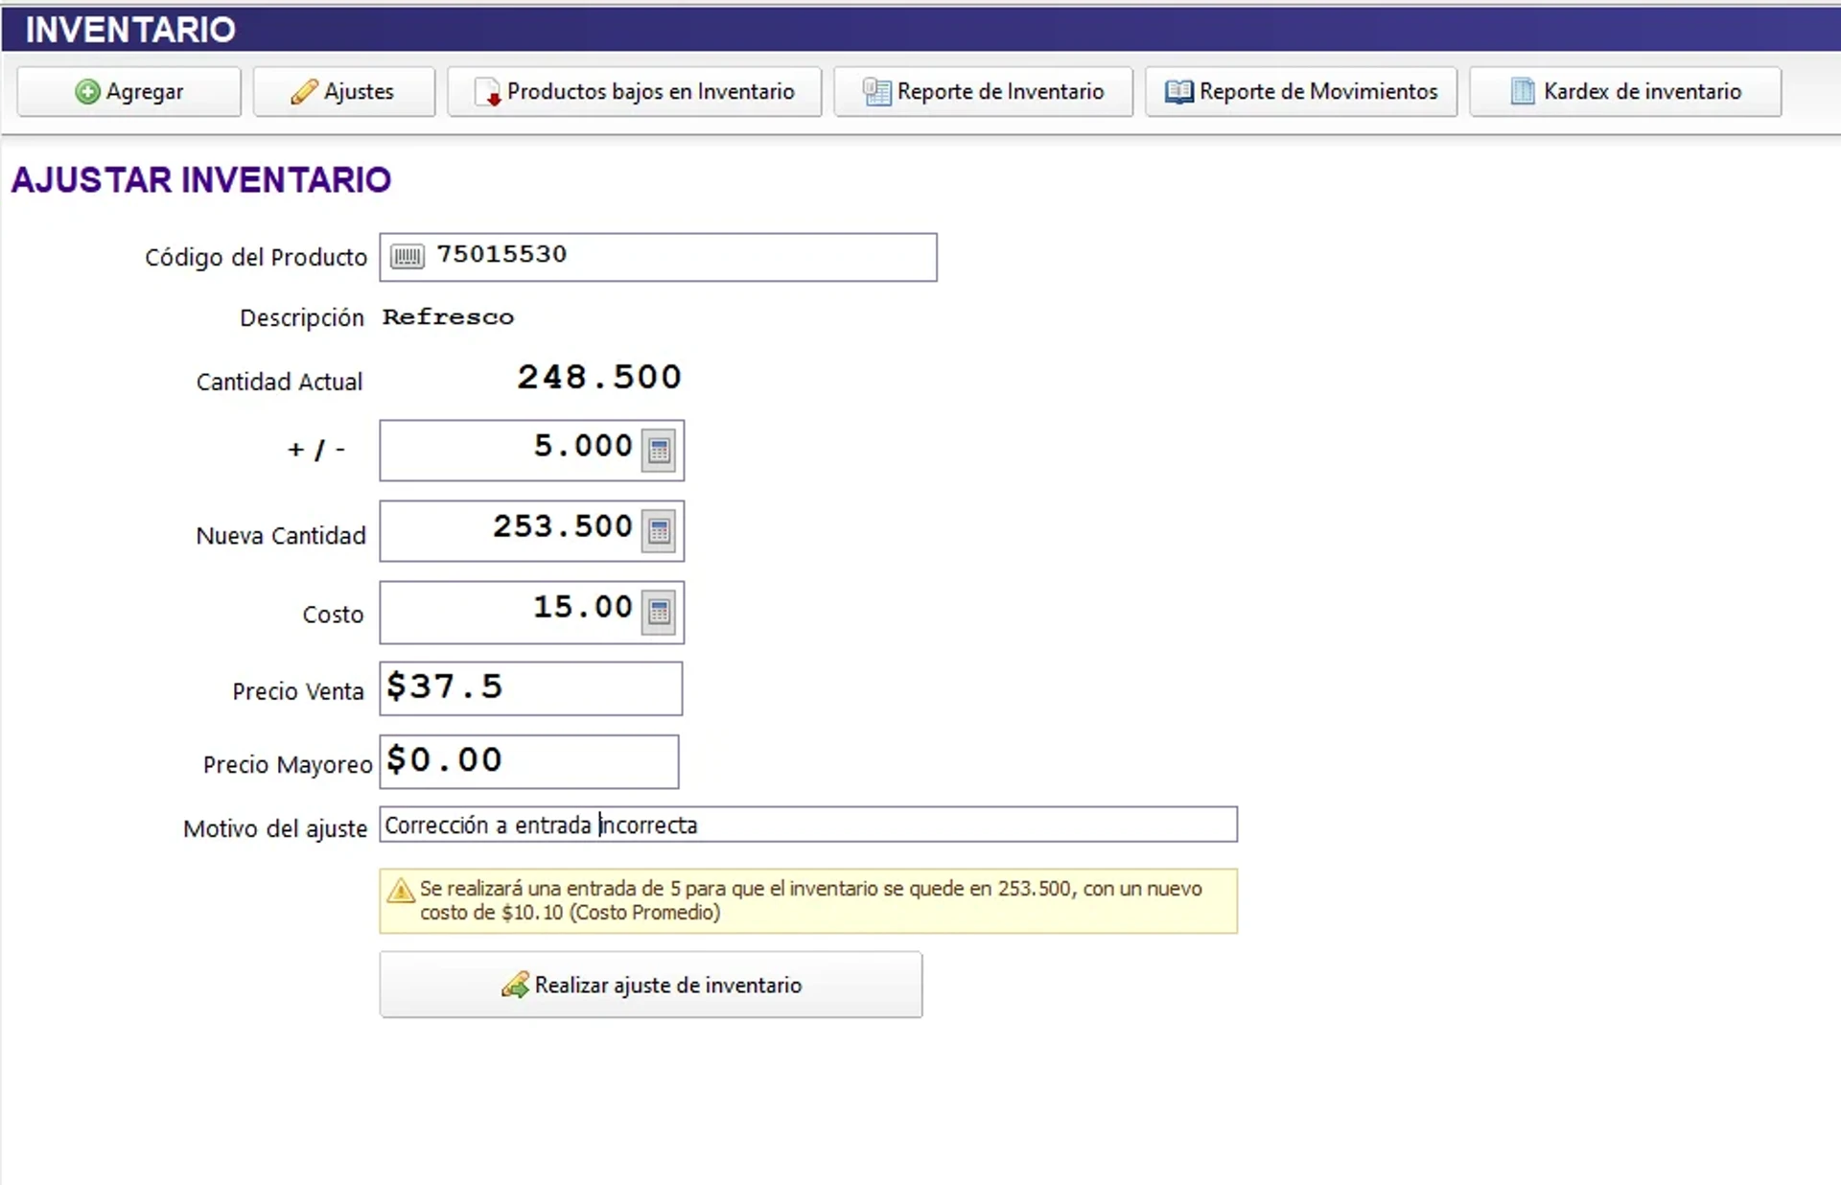
Task: Click the green plus Agregar icon
Action: pyautogui.click(x=87, y=92)
